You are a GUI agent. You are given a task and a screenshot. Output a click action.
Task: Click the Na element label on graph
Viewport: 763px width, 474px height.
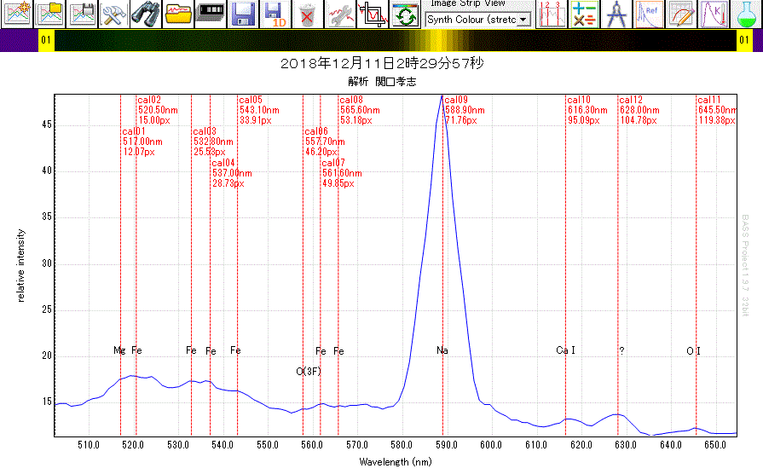pos(442,350)
